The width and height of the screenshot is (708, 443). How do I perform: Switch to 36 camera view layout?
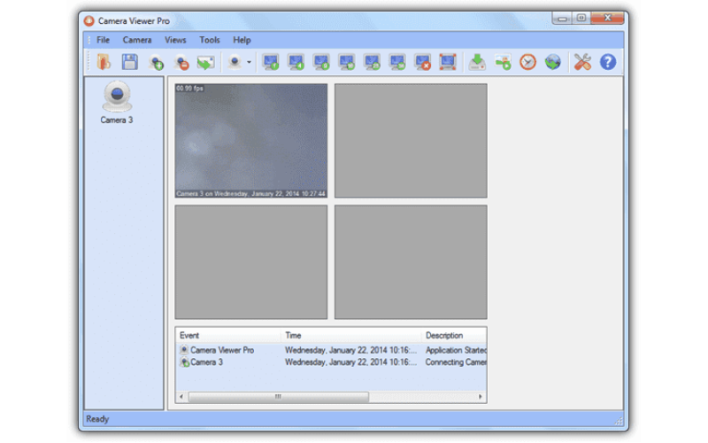(397, 62)
